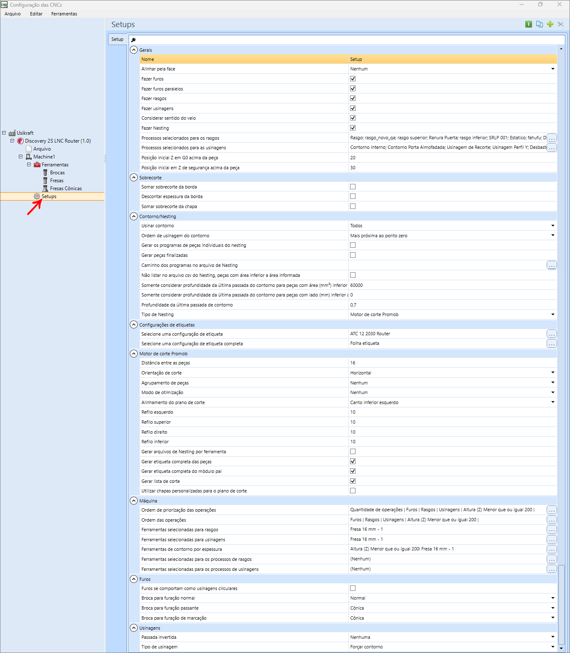
Task: Open the Usinar contorno dropdown
Action: click(553, 226)
